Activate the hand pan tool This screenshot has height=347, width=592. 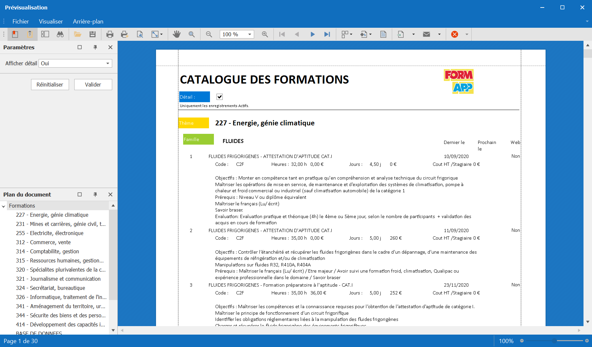click(177, 34)
